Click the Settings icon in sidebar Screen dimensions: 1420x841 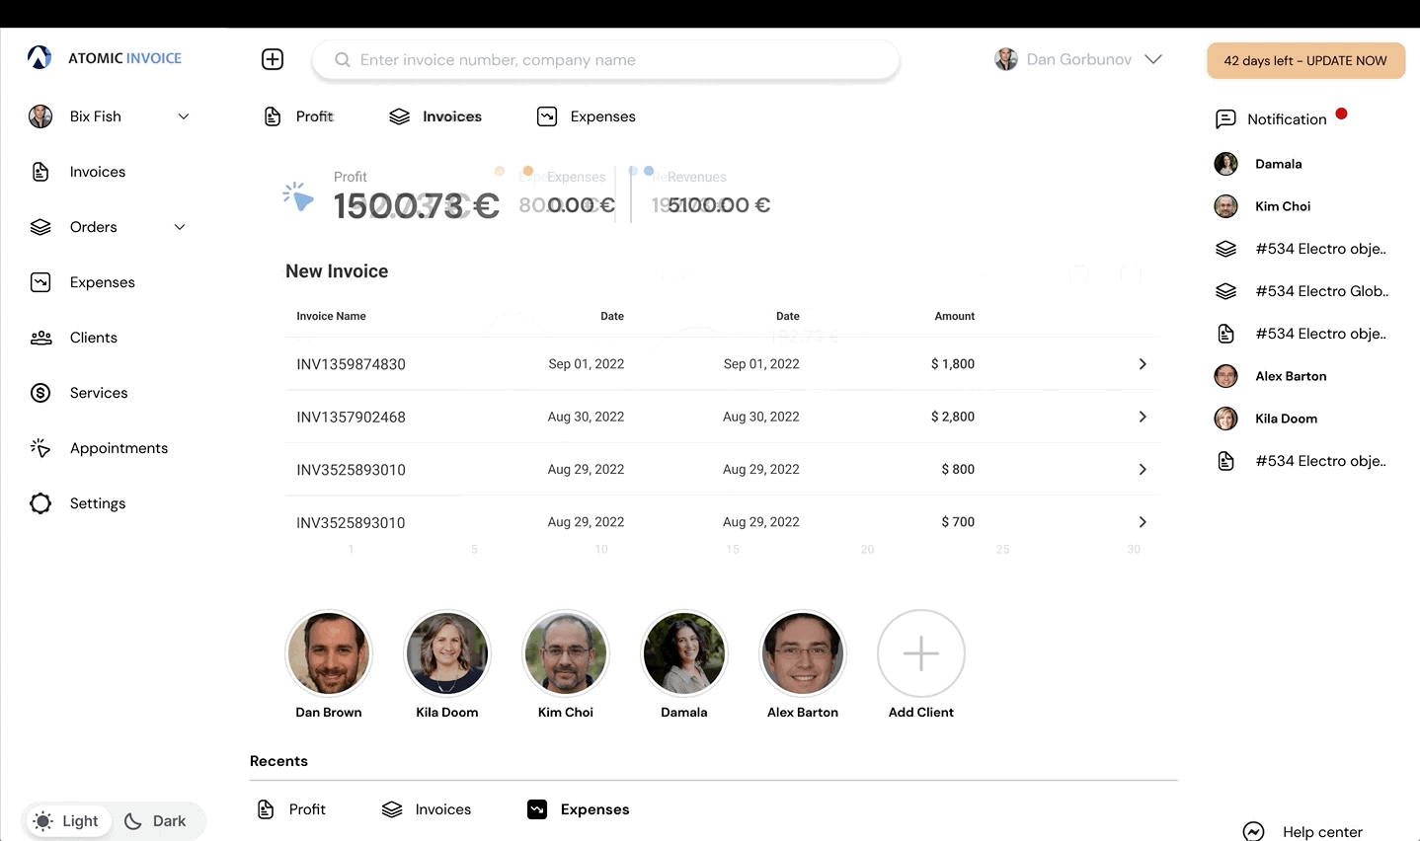coord(40,503)
